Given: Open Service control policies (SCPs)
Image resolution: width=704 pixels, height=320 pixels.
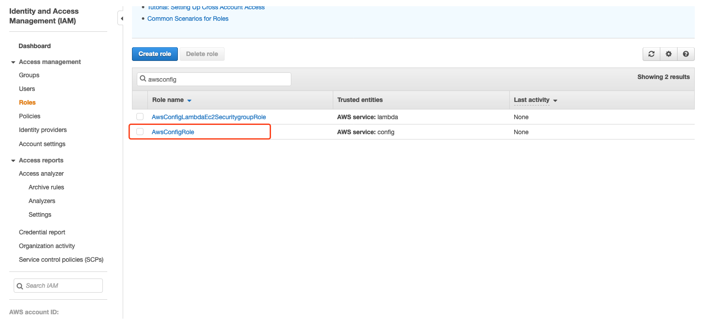Looking at the screenshot, I should tap(61, 260).
